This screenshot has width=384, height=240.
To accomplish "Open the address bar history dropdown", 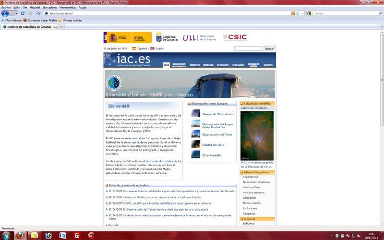I will [302, 13].
